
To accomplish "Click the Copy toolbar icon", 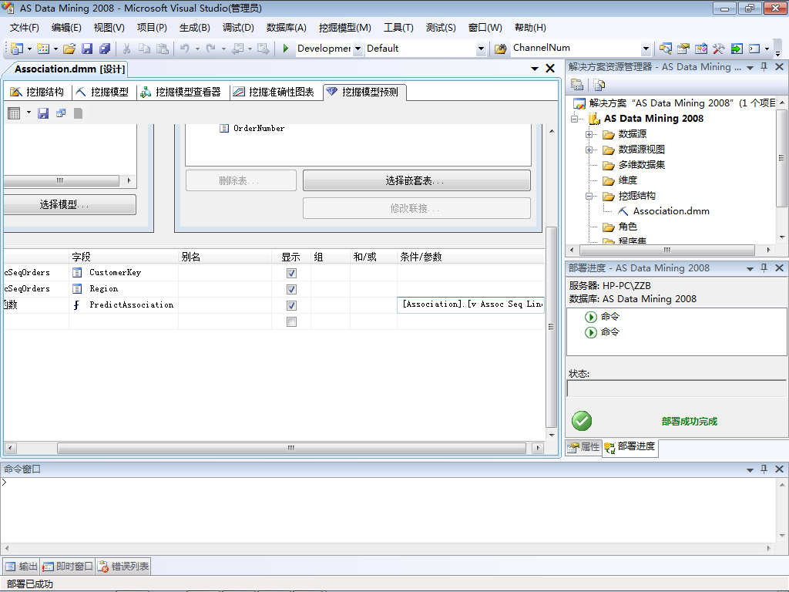I will [144, 49].
